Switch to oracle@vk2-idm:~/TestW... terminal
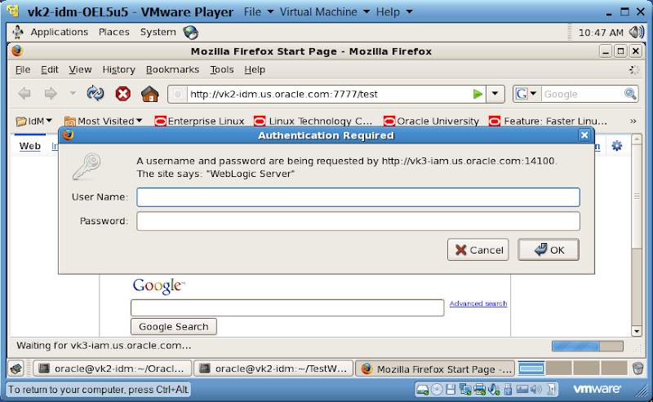 click(273, 369)
